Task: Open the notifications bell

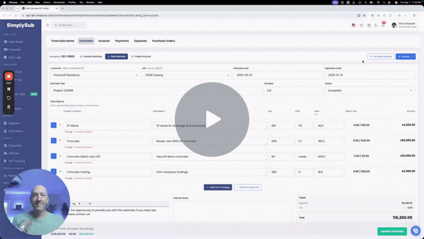Action: 383,25
